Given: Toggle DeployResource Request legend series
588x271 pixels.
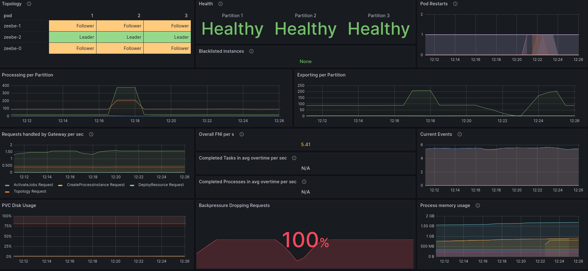Looking at the screenshot, I should tap(161, 185).
